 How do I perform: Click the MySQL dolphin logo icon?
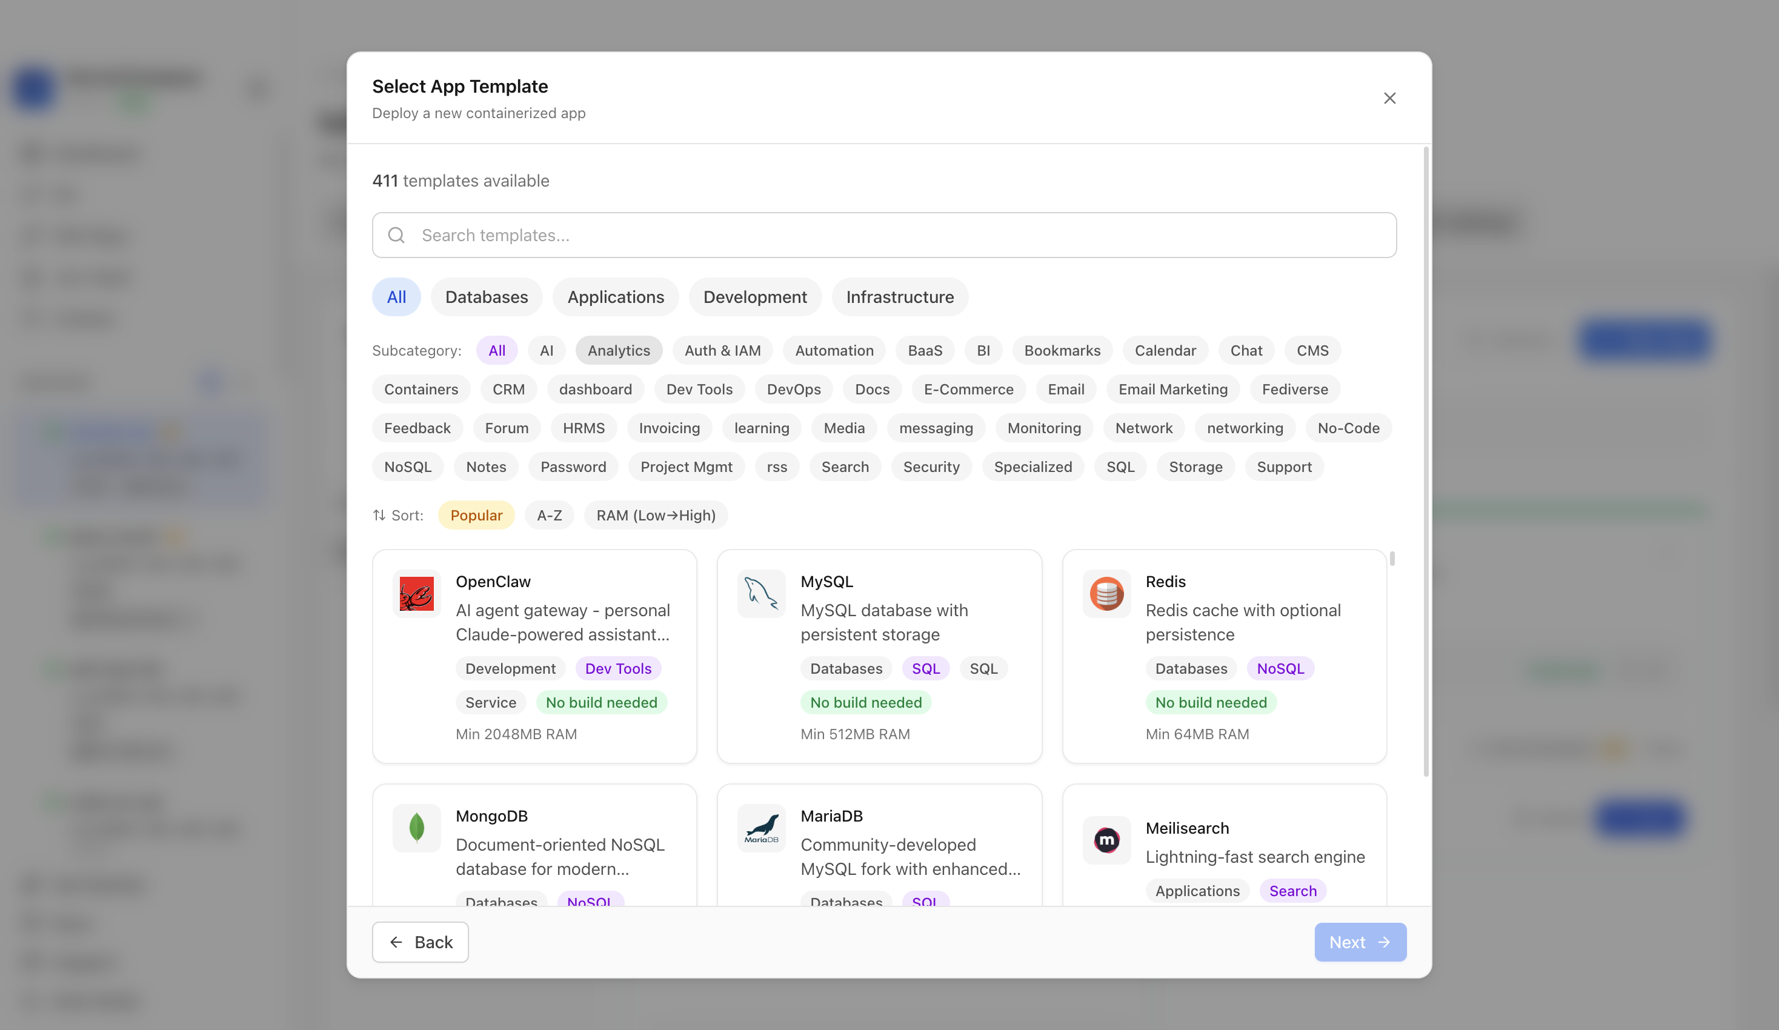coord(761,593)
